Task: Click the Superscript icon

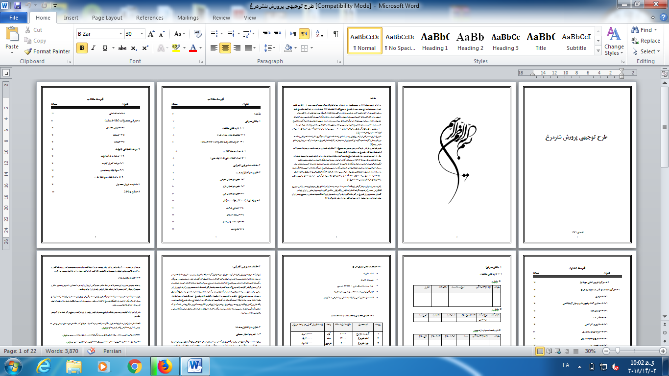Action: pos(145,48)
